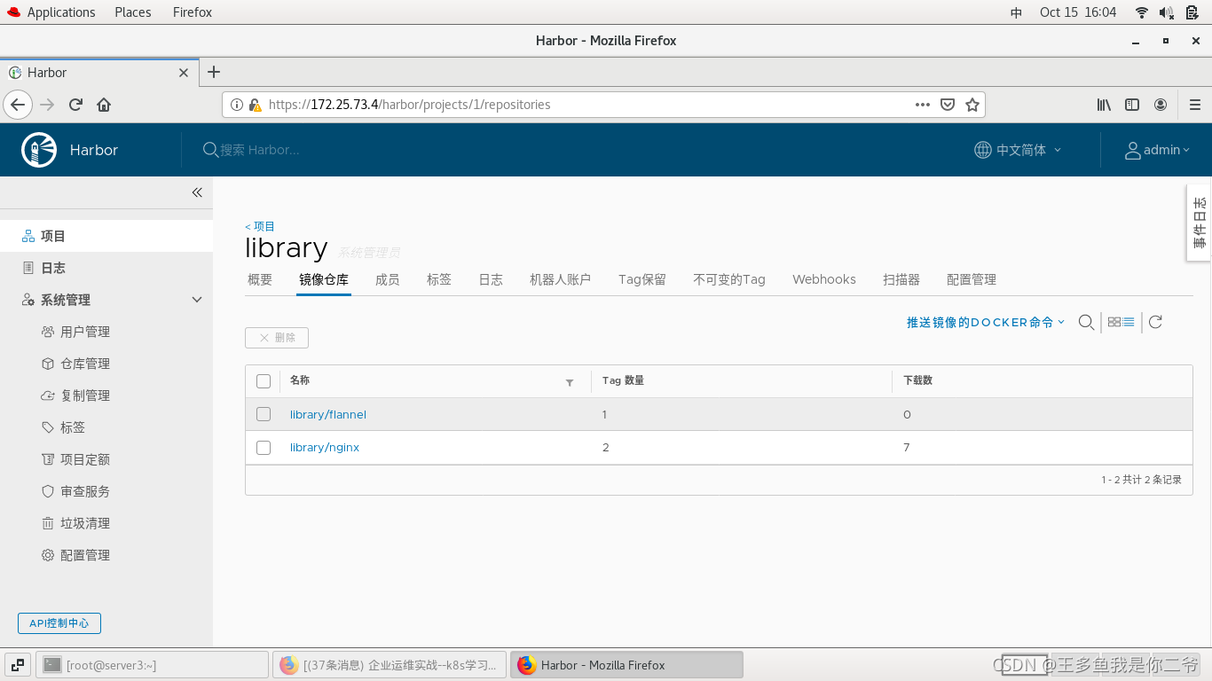Viewport: 1212px width, 681px height.
Task: Open Firefox account icon
Action: click(x=1161, y=104)
